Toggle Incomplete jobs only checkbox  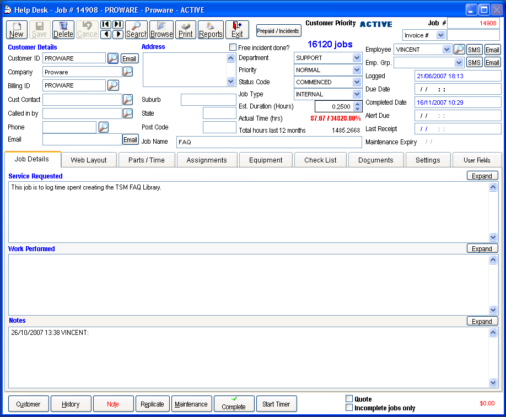349,408
